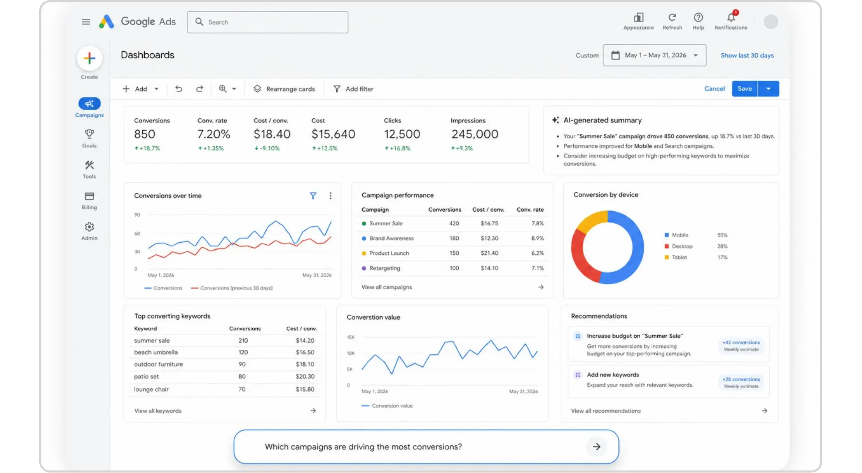862x473 pixels.
Task: Click the 'patio set' keyword row
Action: 225,376
